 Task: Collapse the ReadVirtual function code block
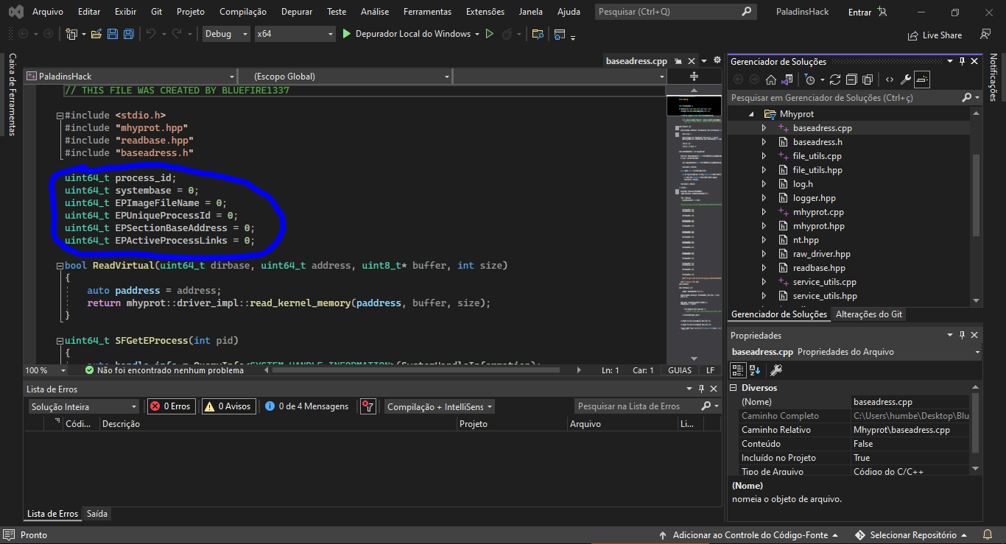click(59, 266)
